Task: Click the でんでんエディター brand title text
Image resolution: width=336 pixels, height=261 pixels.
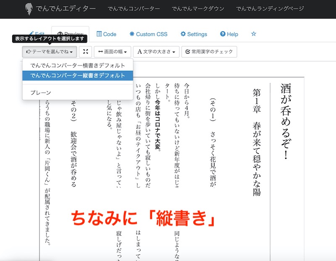Action: pos(66,9)
